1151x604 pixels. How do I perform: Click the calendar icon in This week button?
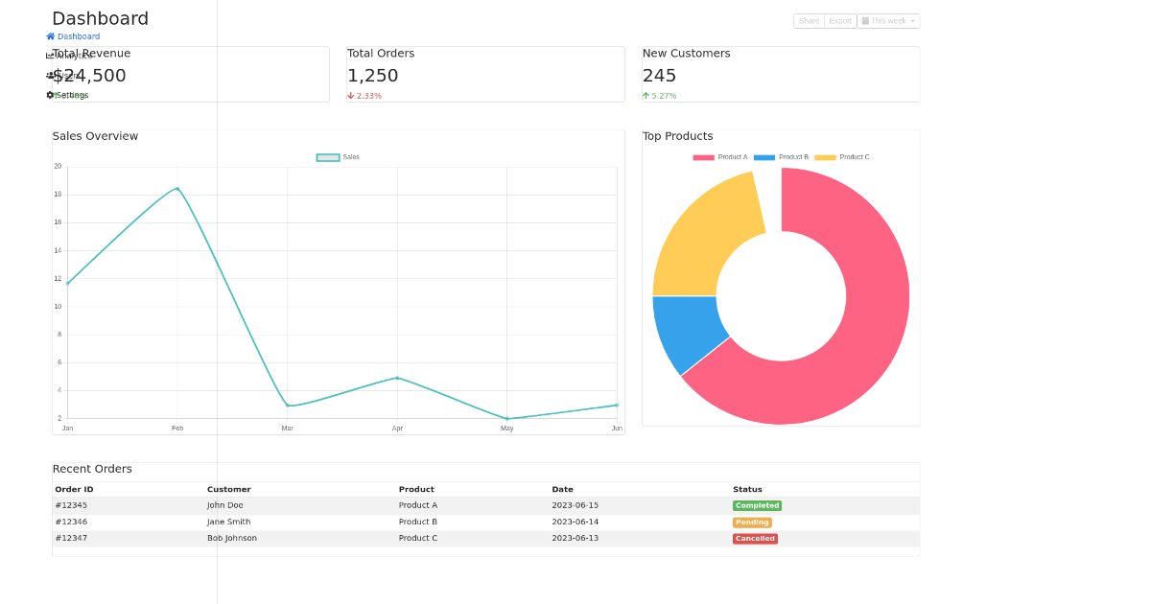pos(865,20)
